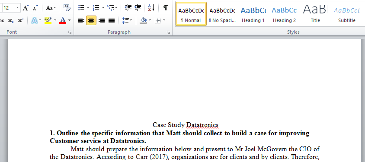Toggle center alignment
This screenshot has height=162, width=365.
[x=91, y=20]
